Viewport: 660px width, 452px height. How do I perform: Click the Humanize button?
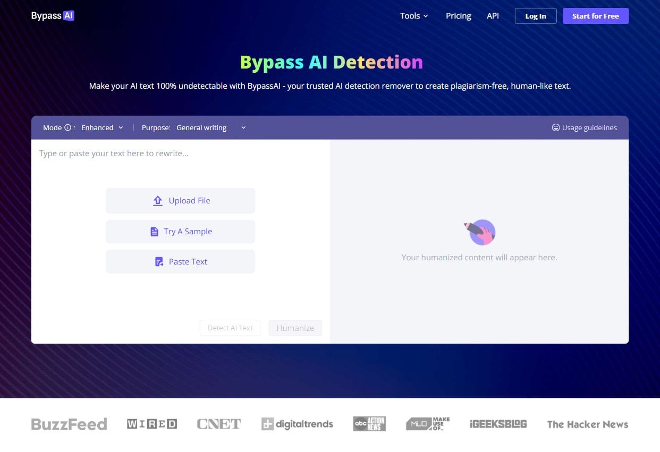pyautogui.click(x=295, y=328)
